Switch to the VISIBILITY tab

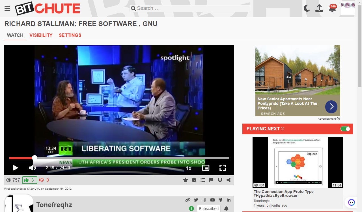tap(41, 35)
